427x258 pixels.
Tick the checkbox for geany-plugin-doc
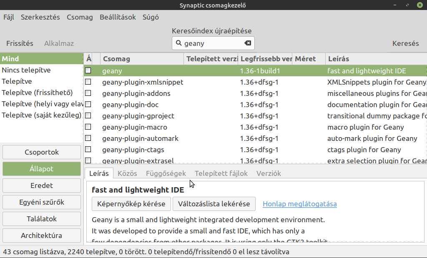88,104
